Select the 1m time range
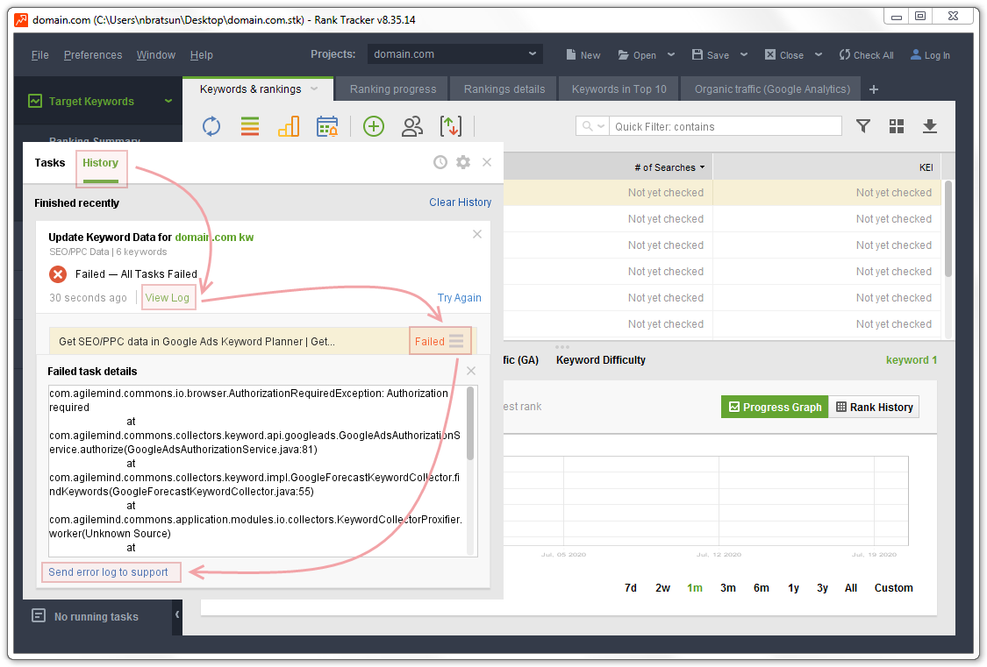The width and height of the screenshot is (987, 667). click(x=695, y=588)
